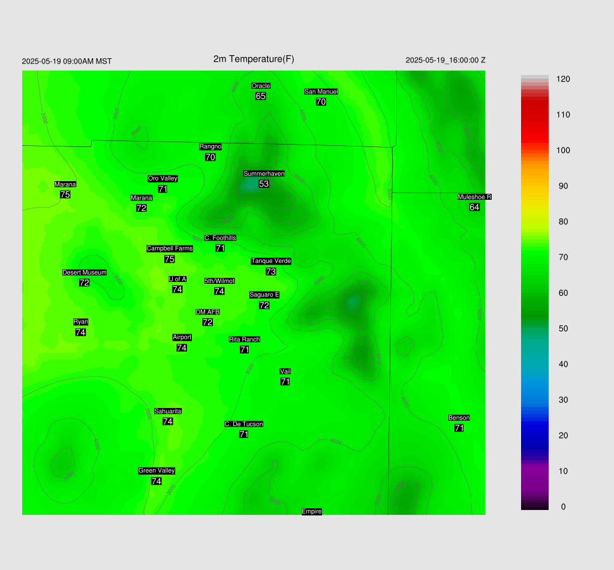
Task: Click the purple 10-degree band on colorbar
Action: click(x=534, y=471)
